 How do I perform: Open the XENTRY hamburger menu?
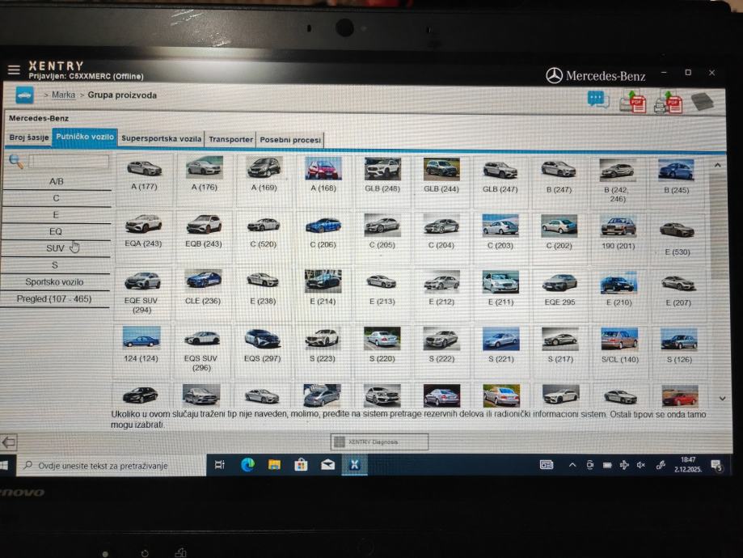click(x=14, y=70)
